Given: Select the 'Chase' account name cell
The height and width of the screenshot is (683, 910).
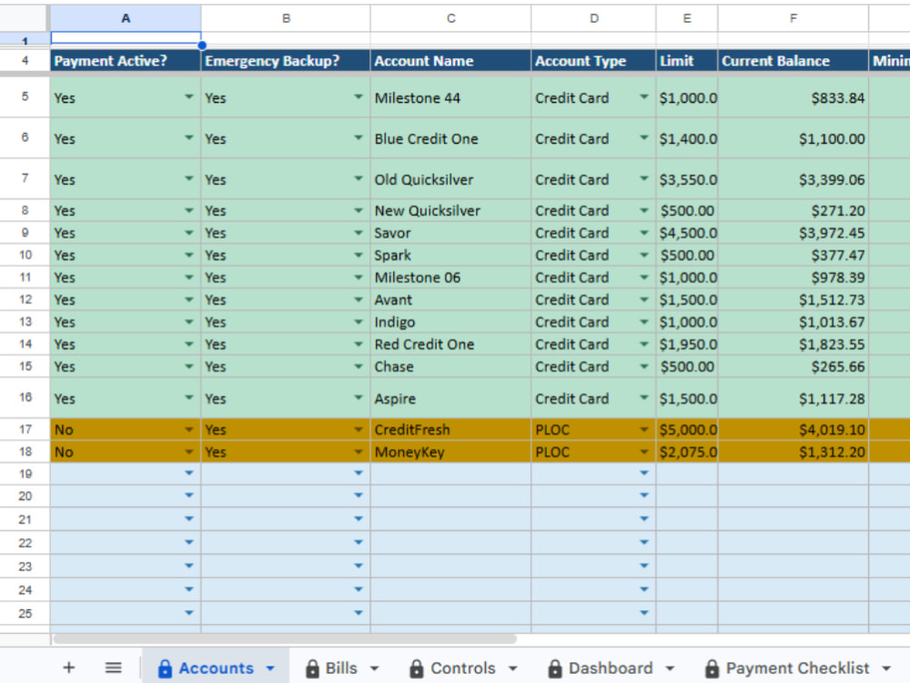Looking at the screenshot, I should coord(450,366).
